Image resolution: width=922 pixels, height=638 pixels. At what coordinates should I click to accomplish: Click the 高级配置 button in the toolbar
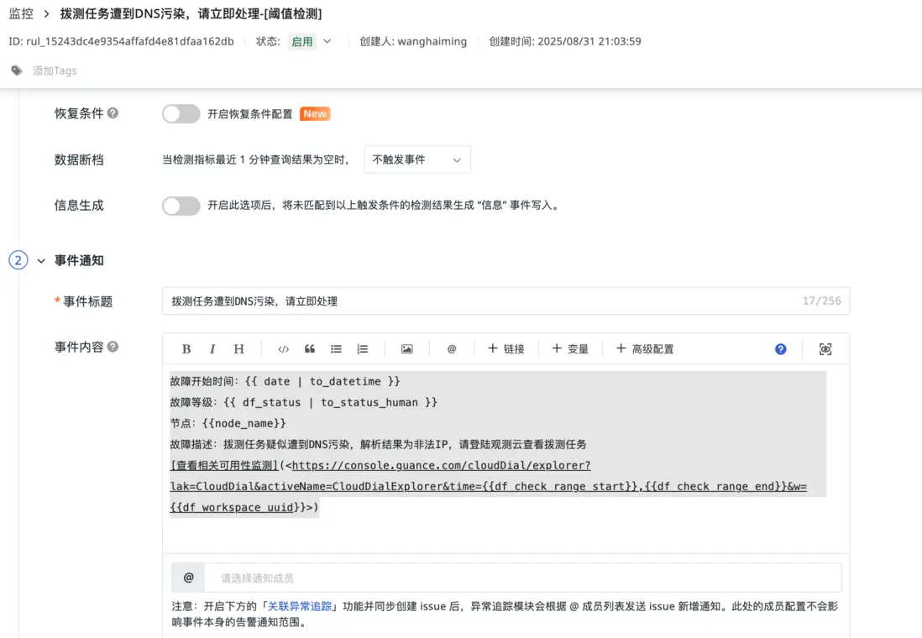pos(645,348)
